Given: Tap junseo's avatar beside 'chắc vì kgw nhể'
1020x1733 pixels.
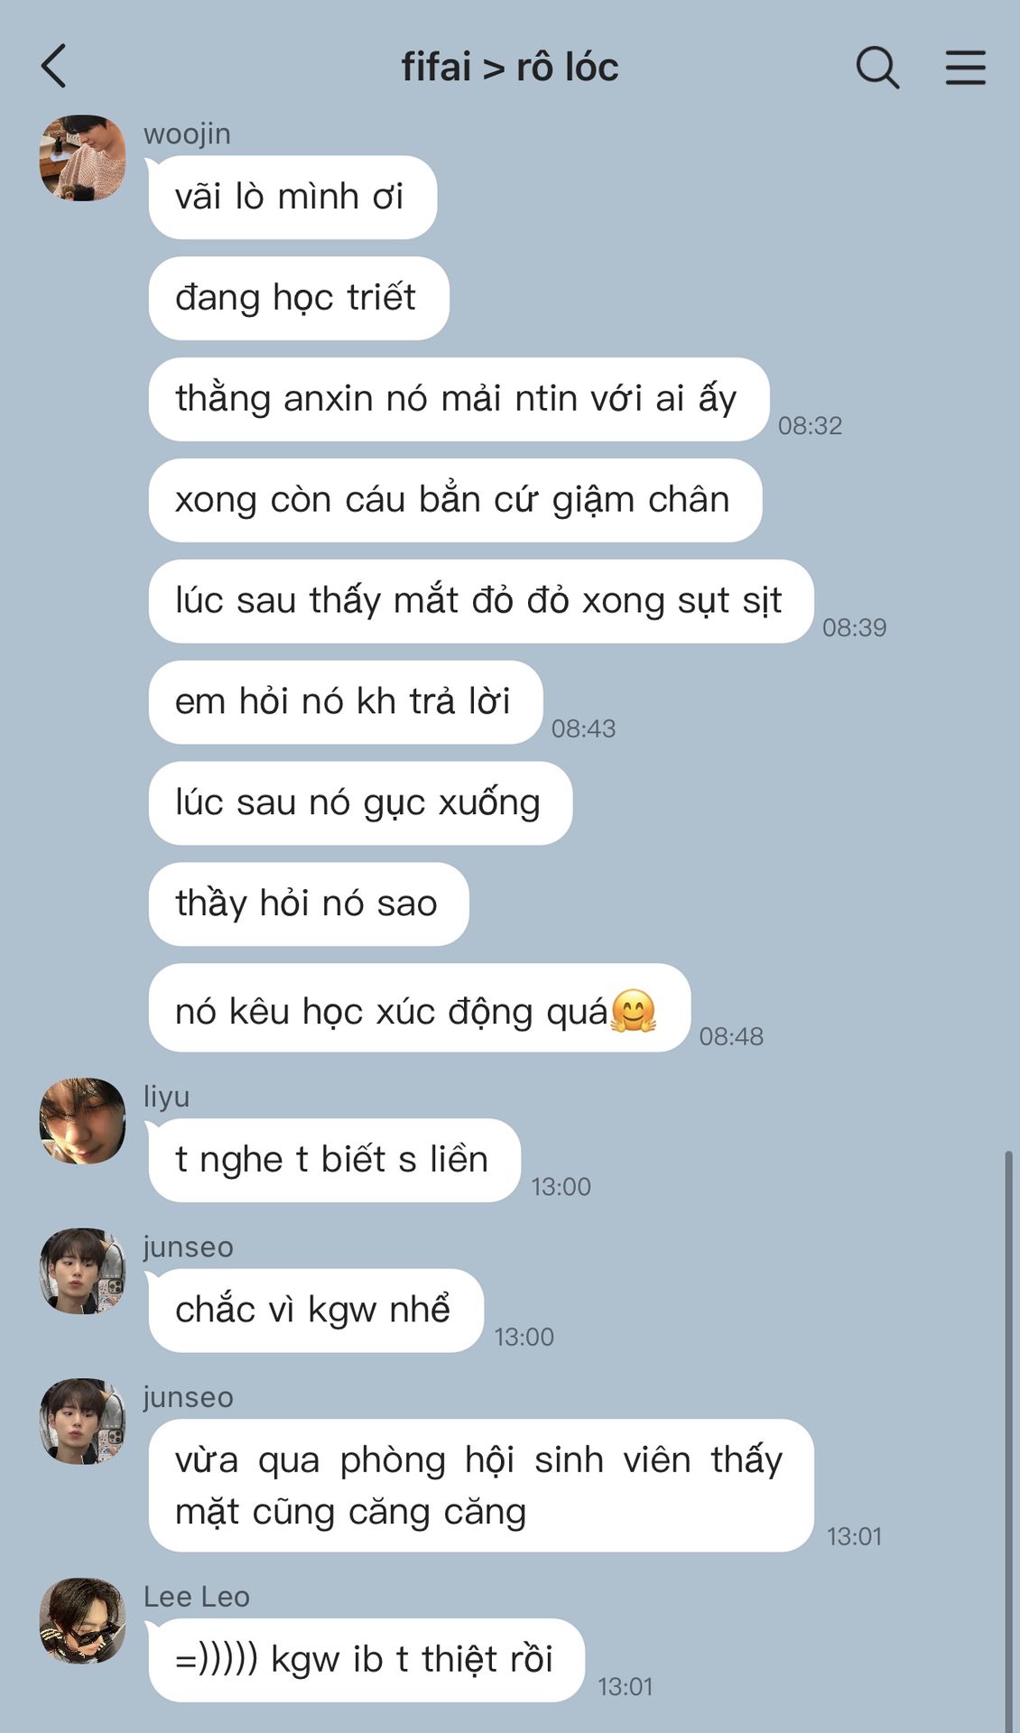Looking at the screenshot, I should point(82,1271).
